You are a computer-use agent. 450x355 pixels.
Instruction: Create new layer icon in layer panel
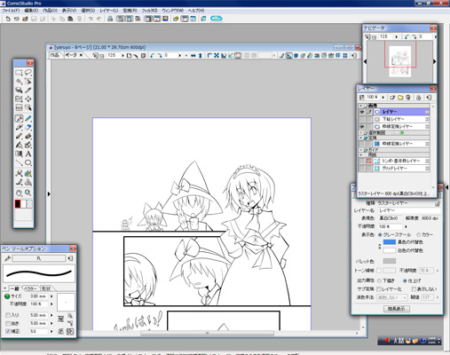pyautogui.click(x=392, y=97)
